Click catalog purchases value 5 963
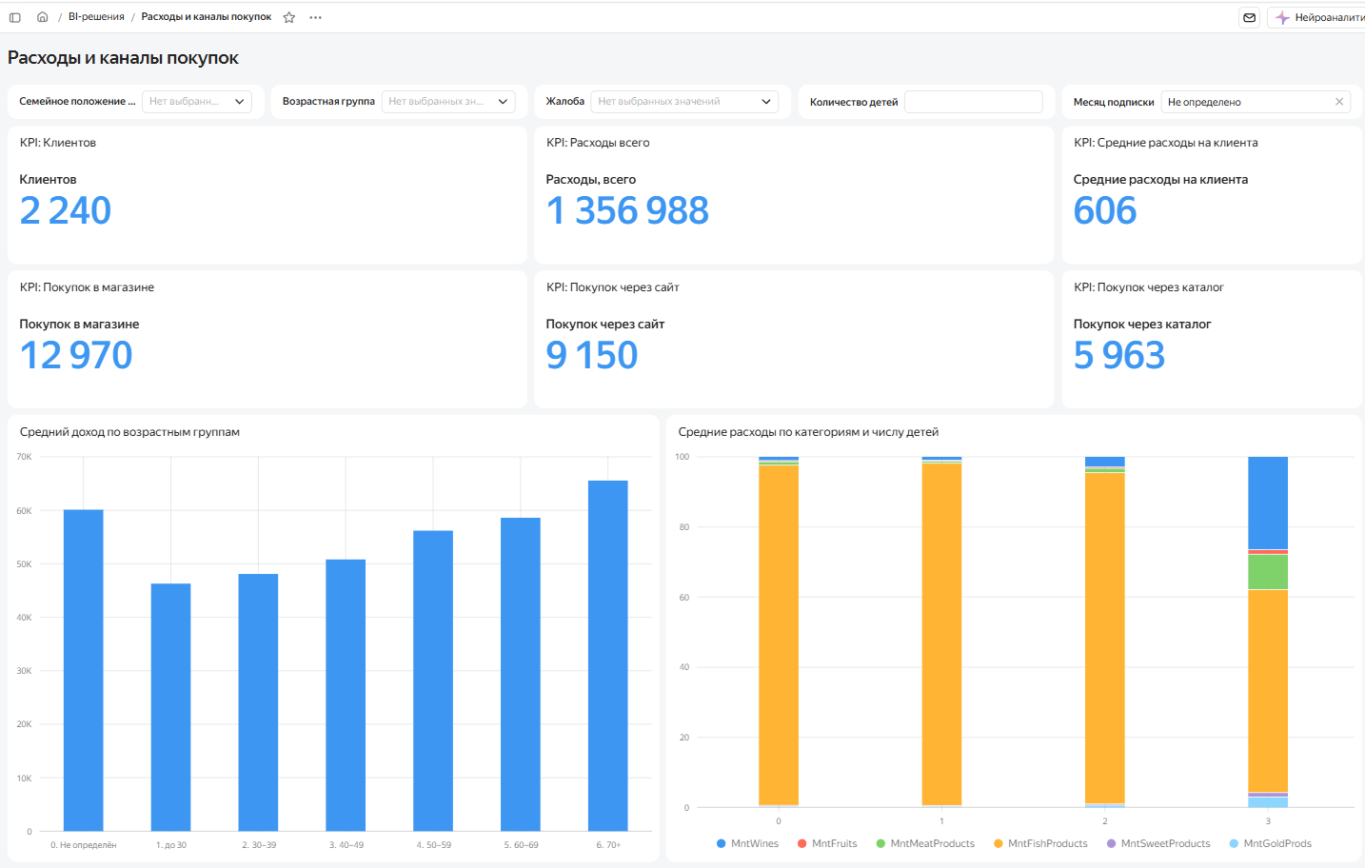Screen dimensions: 1365x868 pos(1119,355)
